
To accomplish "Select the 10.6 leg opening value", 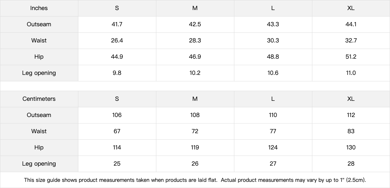I will pyautogui.click(x=273, y=73).
